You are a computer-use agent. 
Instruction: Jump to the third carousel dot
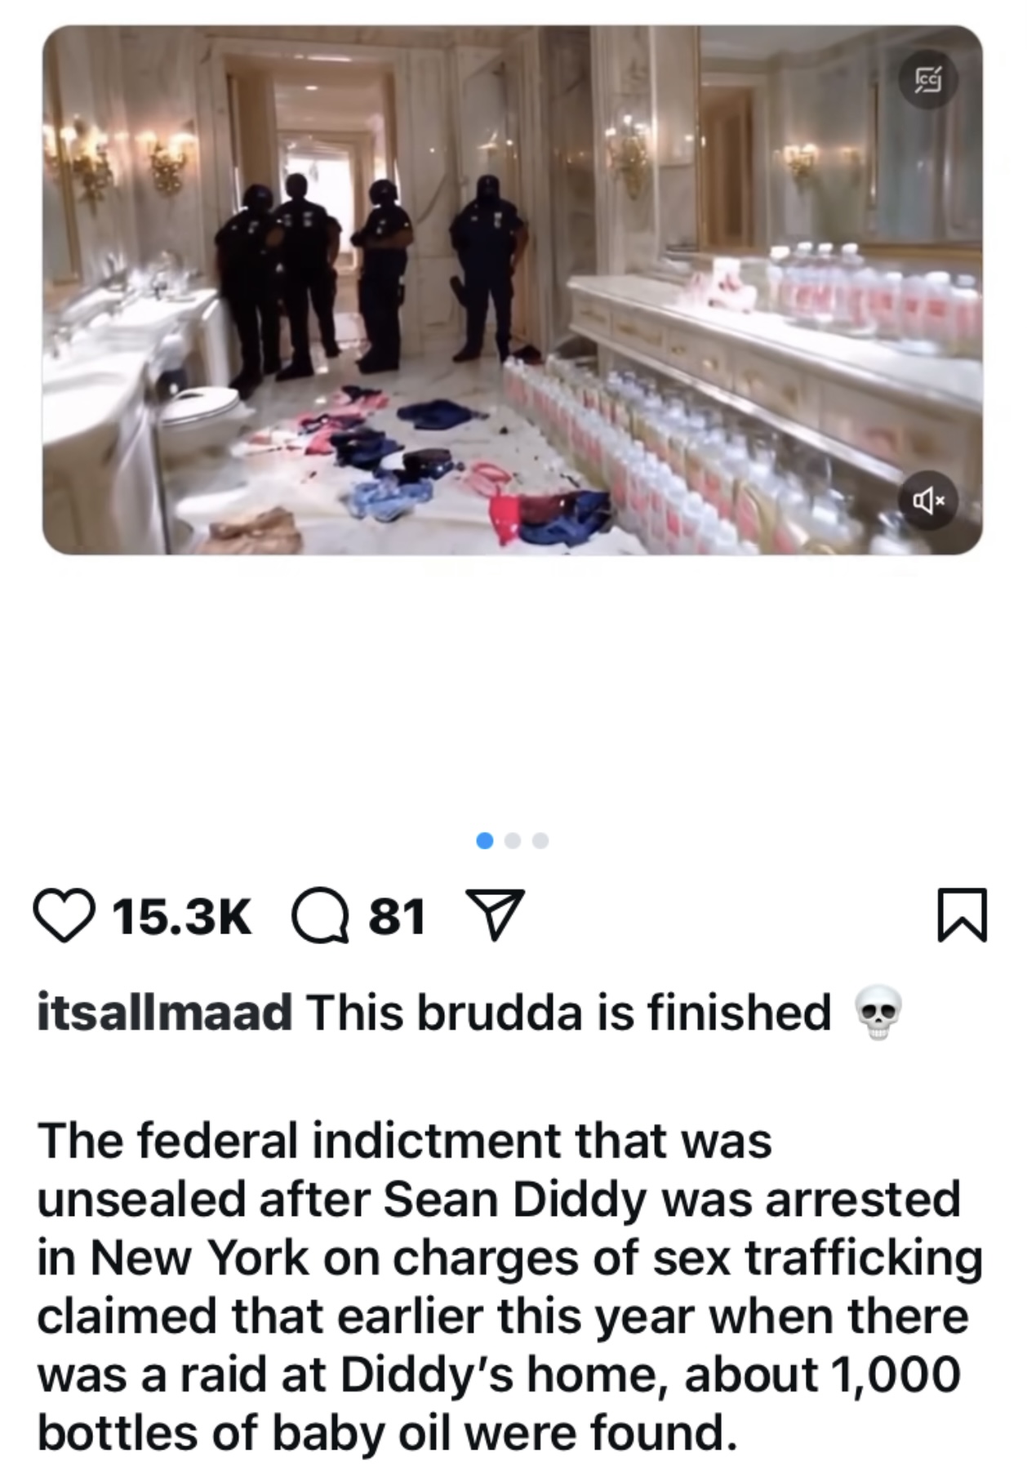pos(540,840)
